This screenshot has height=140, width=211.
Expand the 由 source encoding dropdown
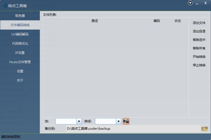pyautogui.click(x=79, y=121)
